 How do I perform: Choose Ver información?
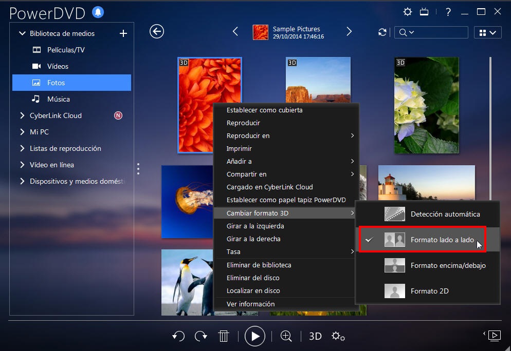(284, 304)
